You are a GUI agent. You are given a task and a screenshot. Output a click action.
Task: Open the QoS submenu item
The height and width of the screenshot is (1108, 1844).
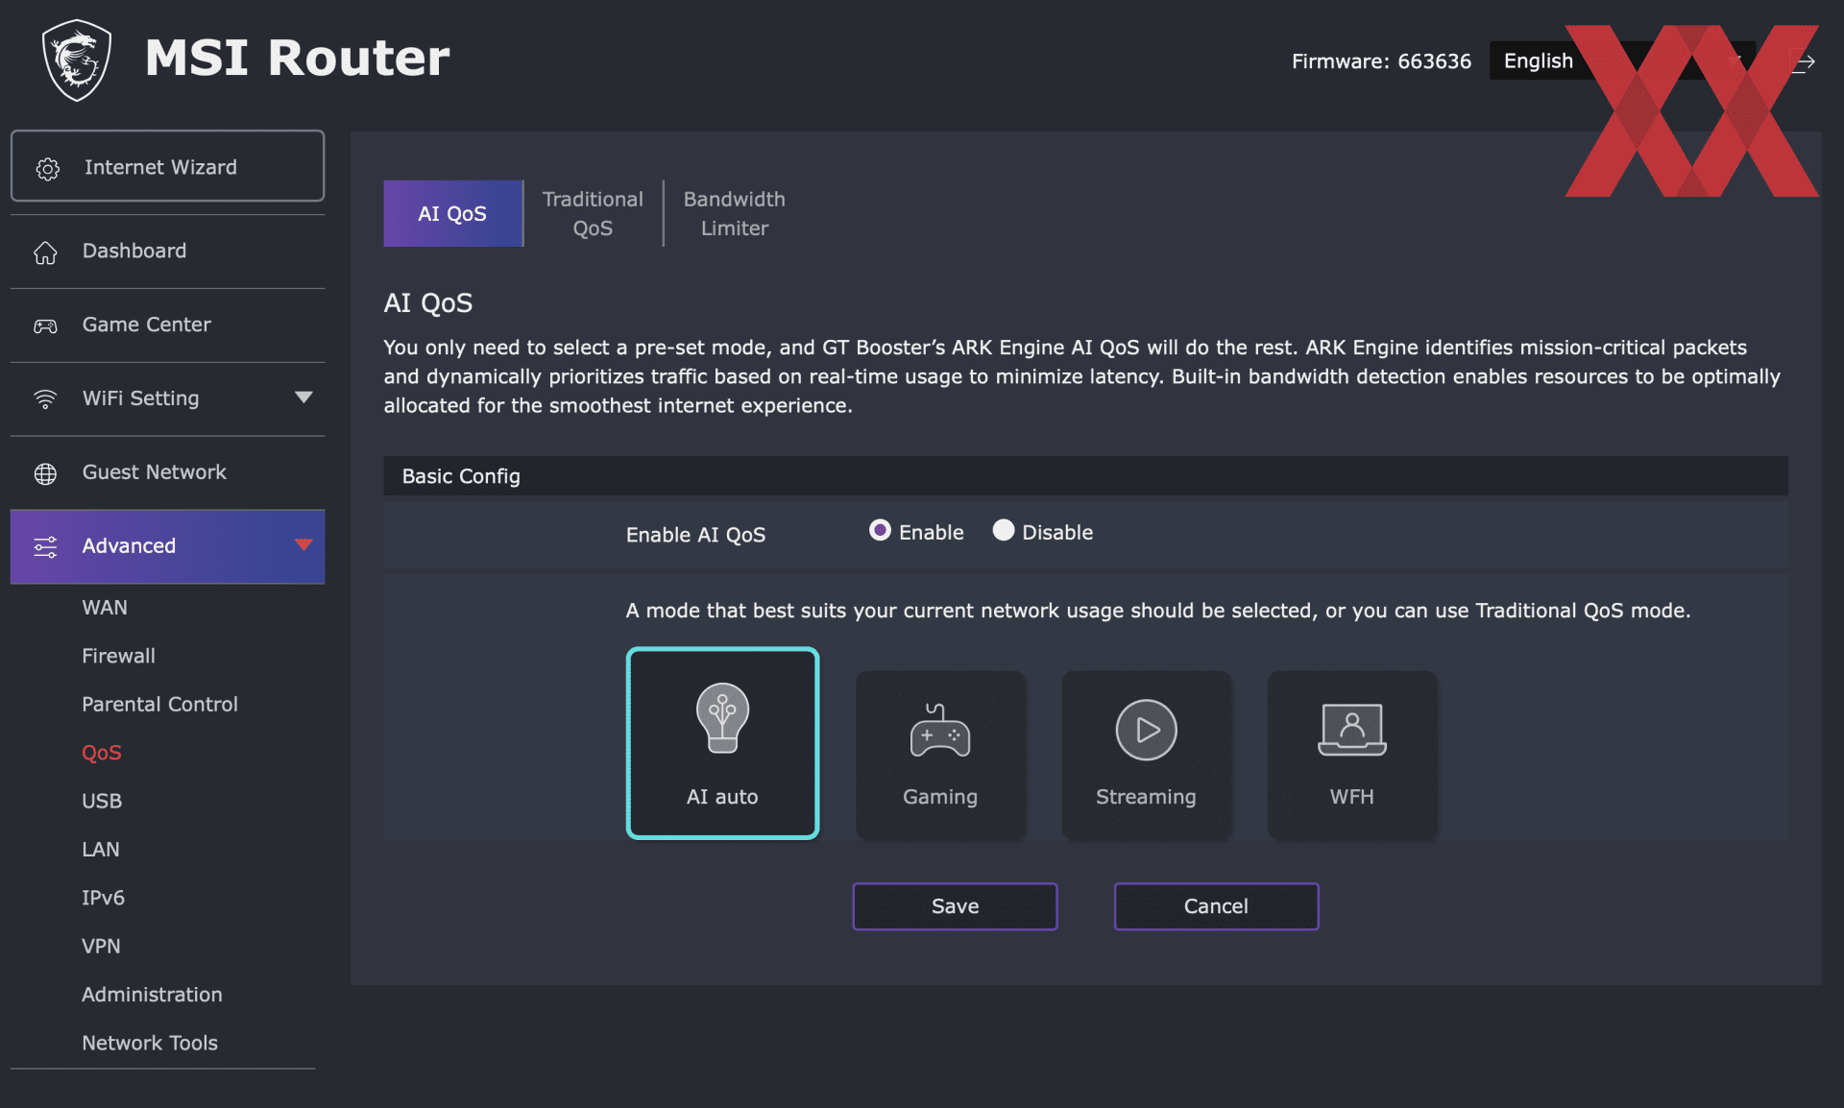point(102,753)
